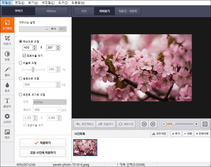Open the 보정 correction tool

click(7, 56)
